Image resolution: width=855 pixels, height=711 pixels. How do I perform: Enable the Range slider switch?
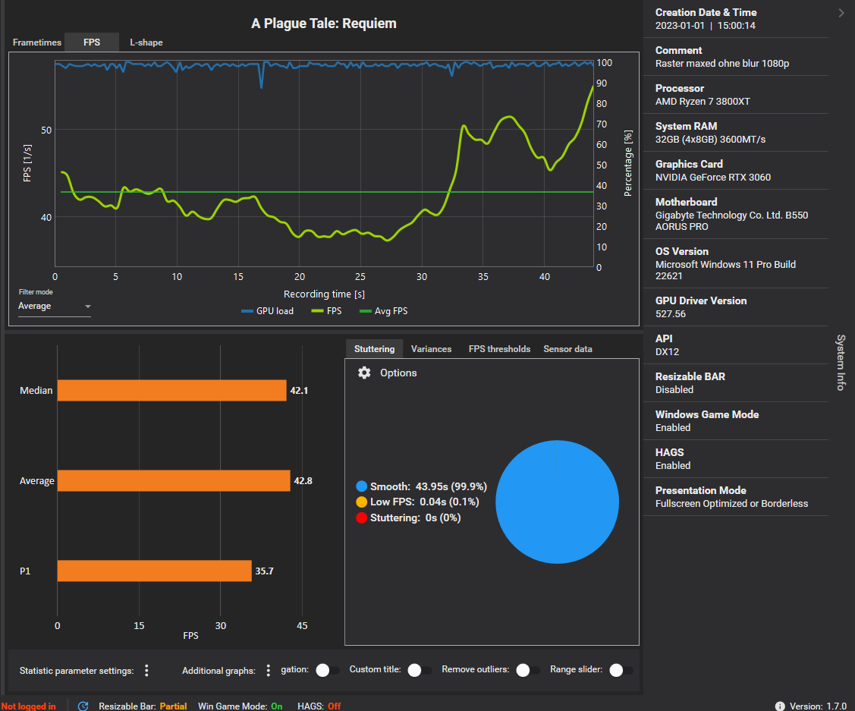[621, 670]
